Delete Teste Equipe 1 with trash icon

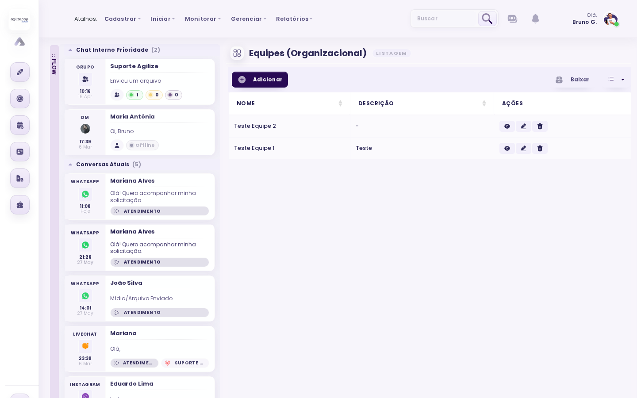pyautogui.click(x=540, y=149)
